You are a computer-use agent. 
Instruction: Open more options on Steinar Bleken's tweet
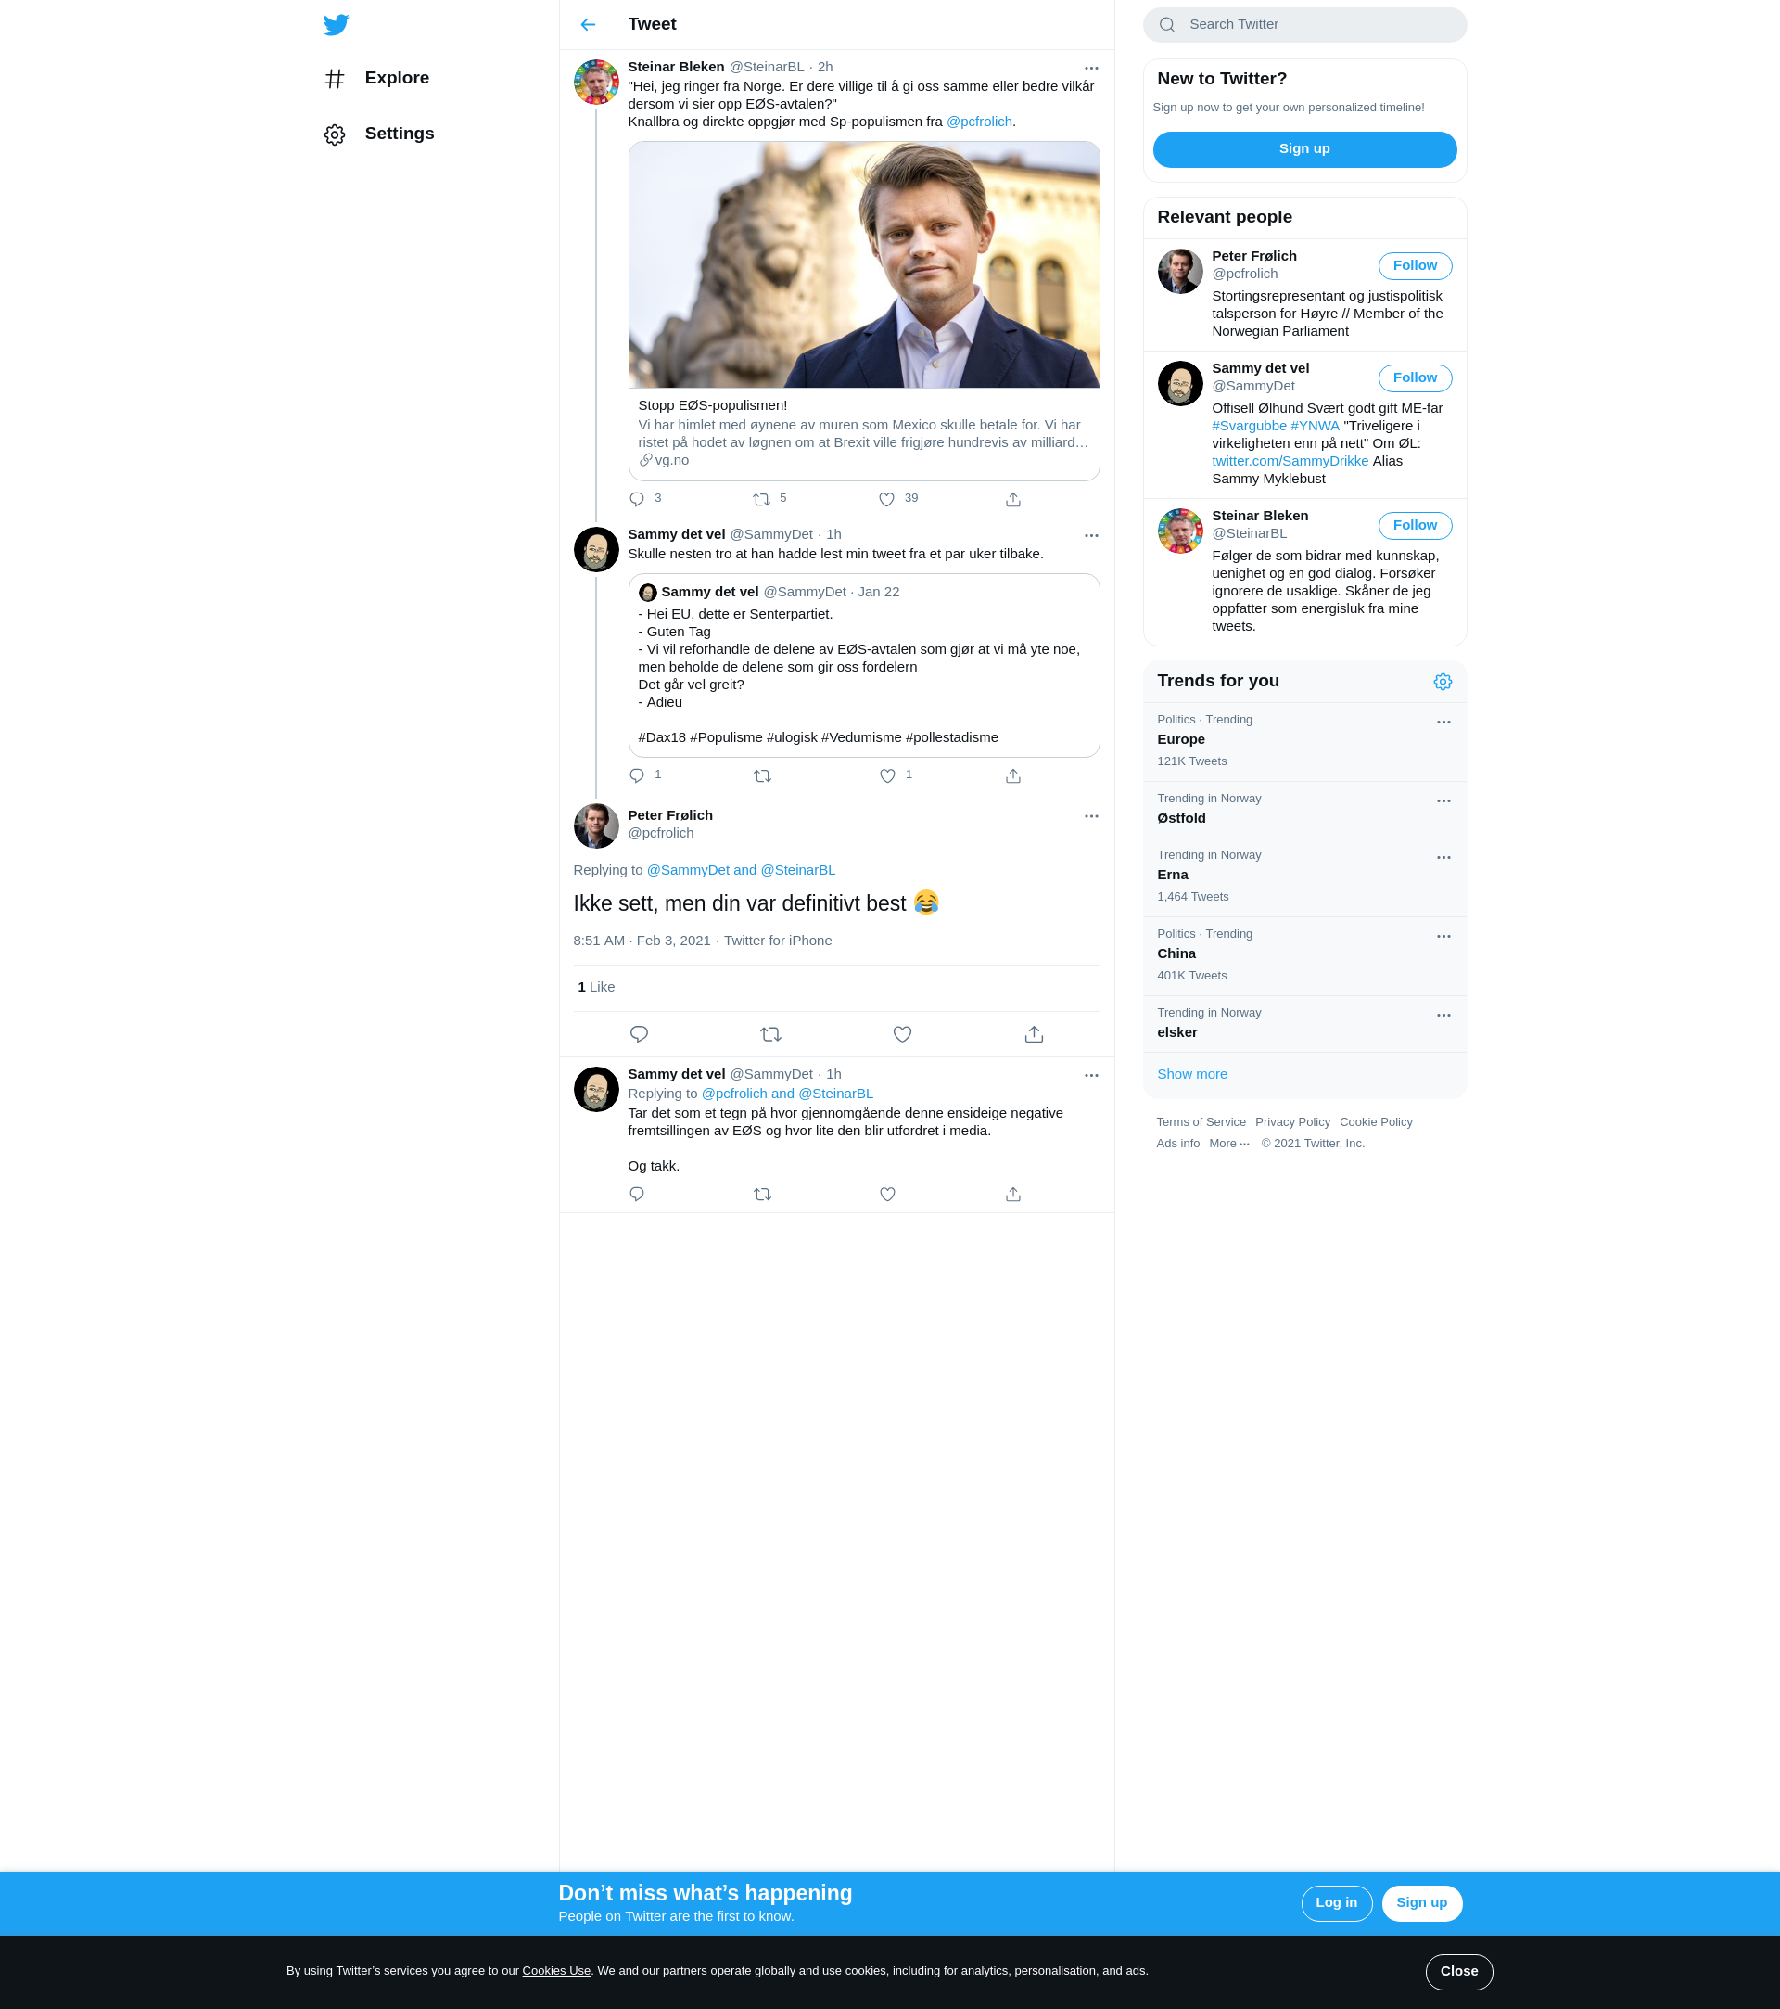1091,68
